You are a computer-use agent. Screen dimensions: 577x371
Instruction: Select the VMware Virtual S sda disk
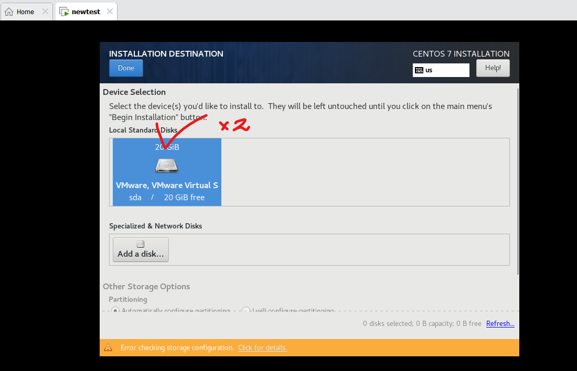(167, 172)
